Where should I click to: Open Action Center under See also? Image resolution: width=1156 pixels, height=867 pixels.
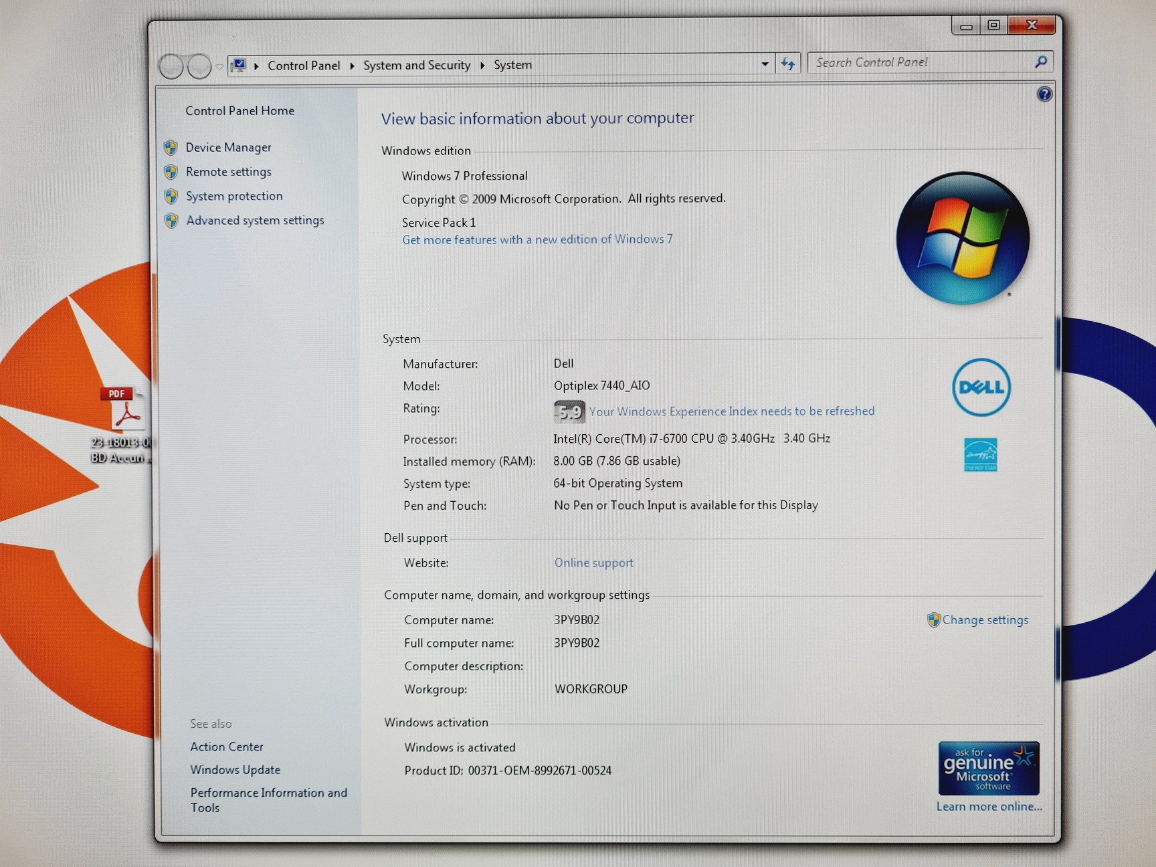click(x=227, y=747)
